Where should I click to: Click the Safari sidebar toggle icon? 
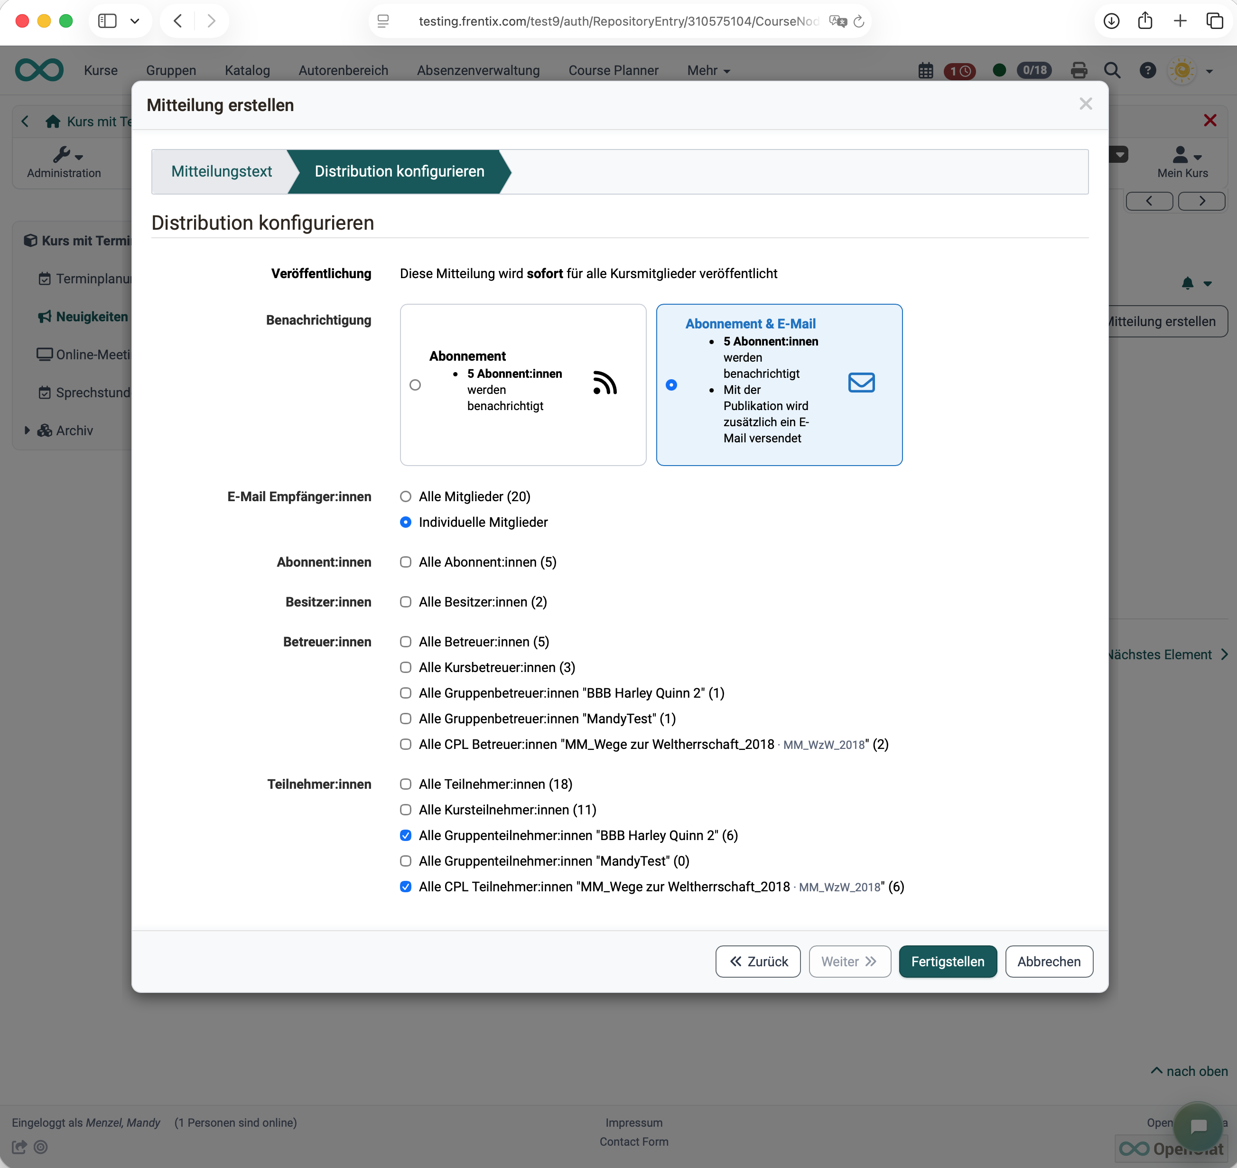point(107,21)
